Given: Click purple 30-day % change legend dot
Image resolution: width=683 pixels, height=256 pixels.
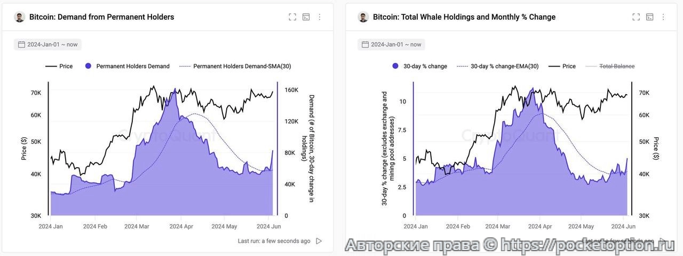Looking at the screenshot, I should pyautogui.click(x=395, y=66).
